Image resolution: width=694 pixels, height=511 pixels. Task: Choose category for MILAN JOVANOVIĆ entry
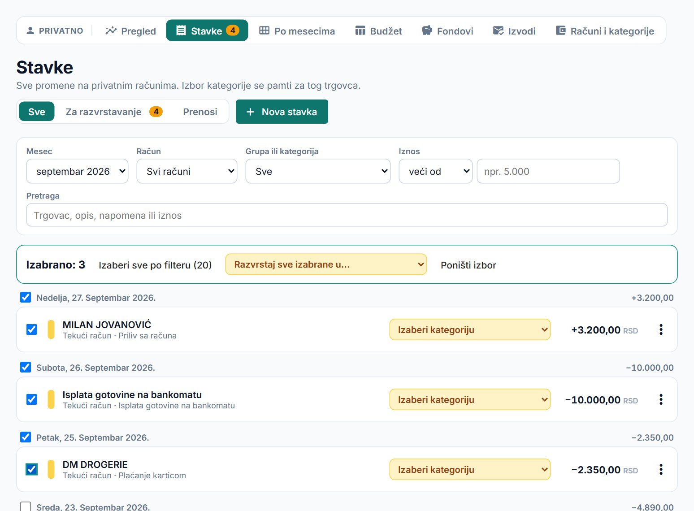pos(470,329)
